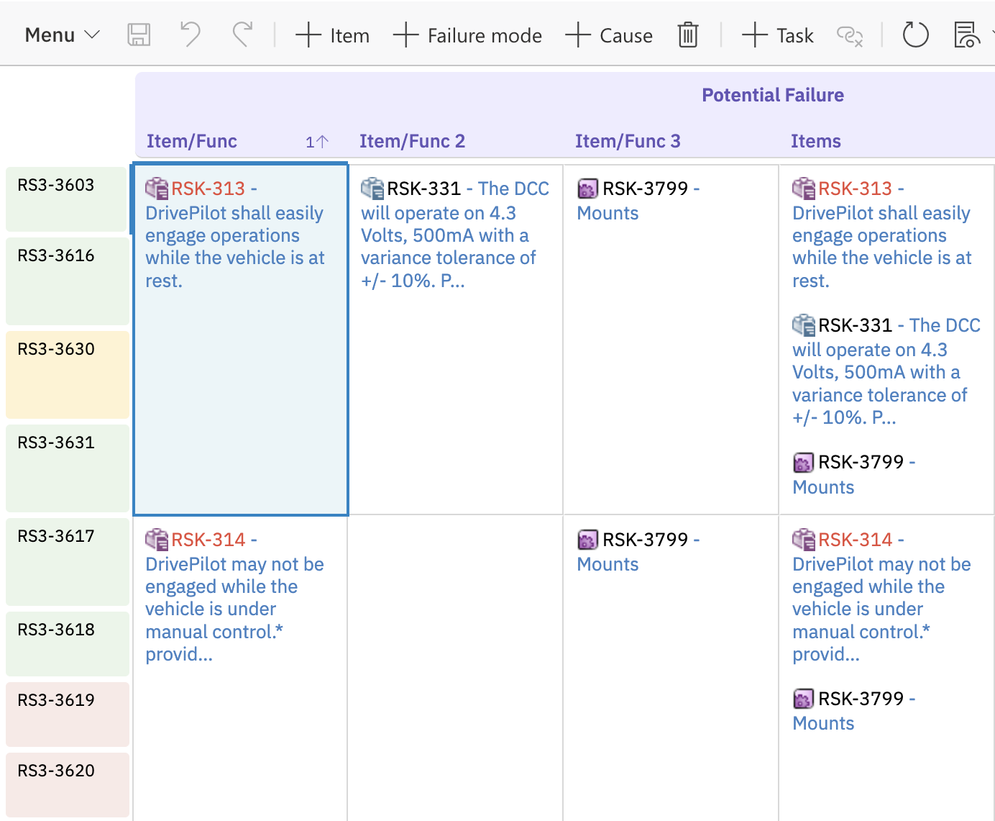Image resolution: width=995 pixels, height=821 pixels.
Task: Add a new Failure mode
Action: (x=467, y=35)
